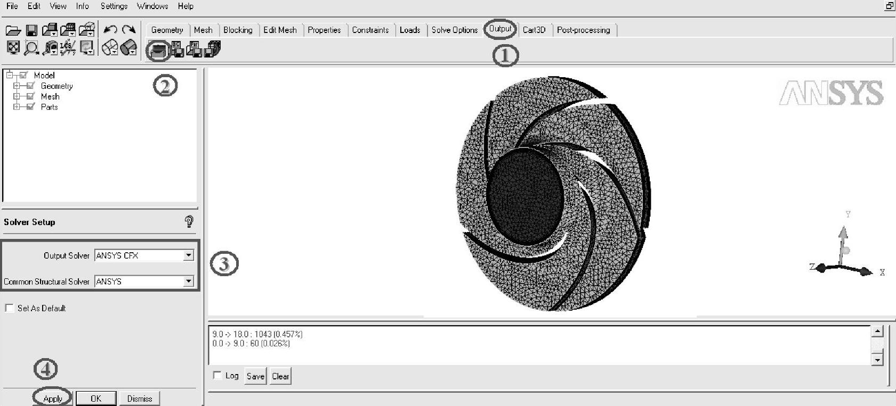
Task: Select the message line ending 60 (0.026%)
Action: (x=251, y=343)
